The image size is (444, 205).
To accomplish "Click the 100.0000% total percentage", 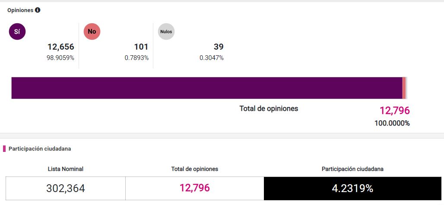I will point(392,123).
